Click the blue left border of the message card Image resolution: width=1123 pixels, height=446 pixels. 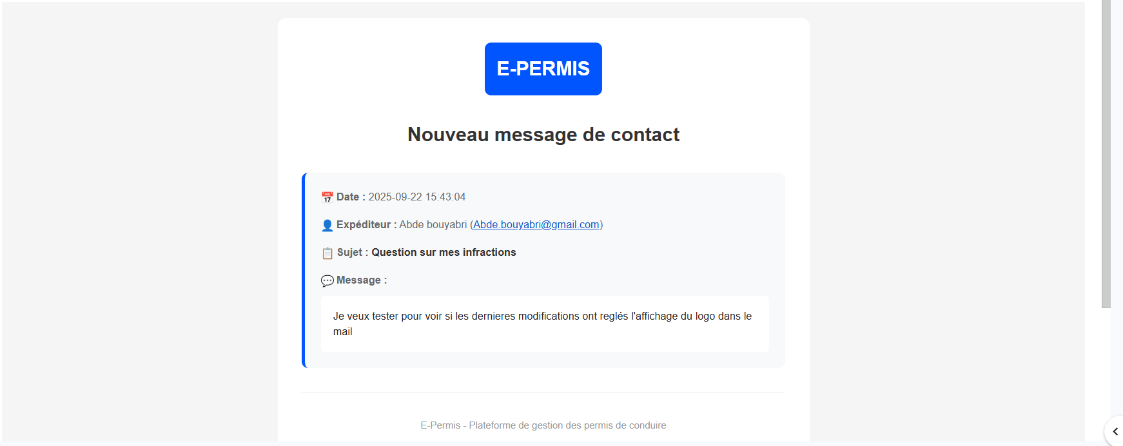(304, 271)
